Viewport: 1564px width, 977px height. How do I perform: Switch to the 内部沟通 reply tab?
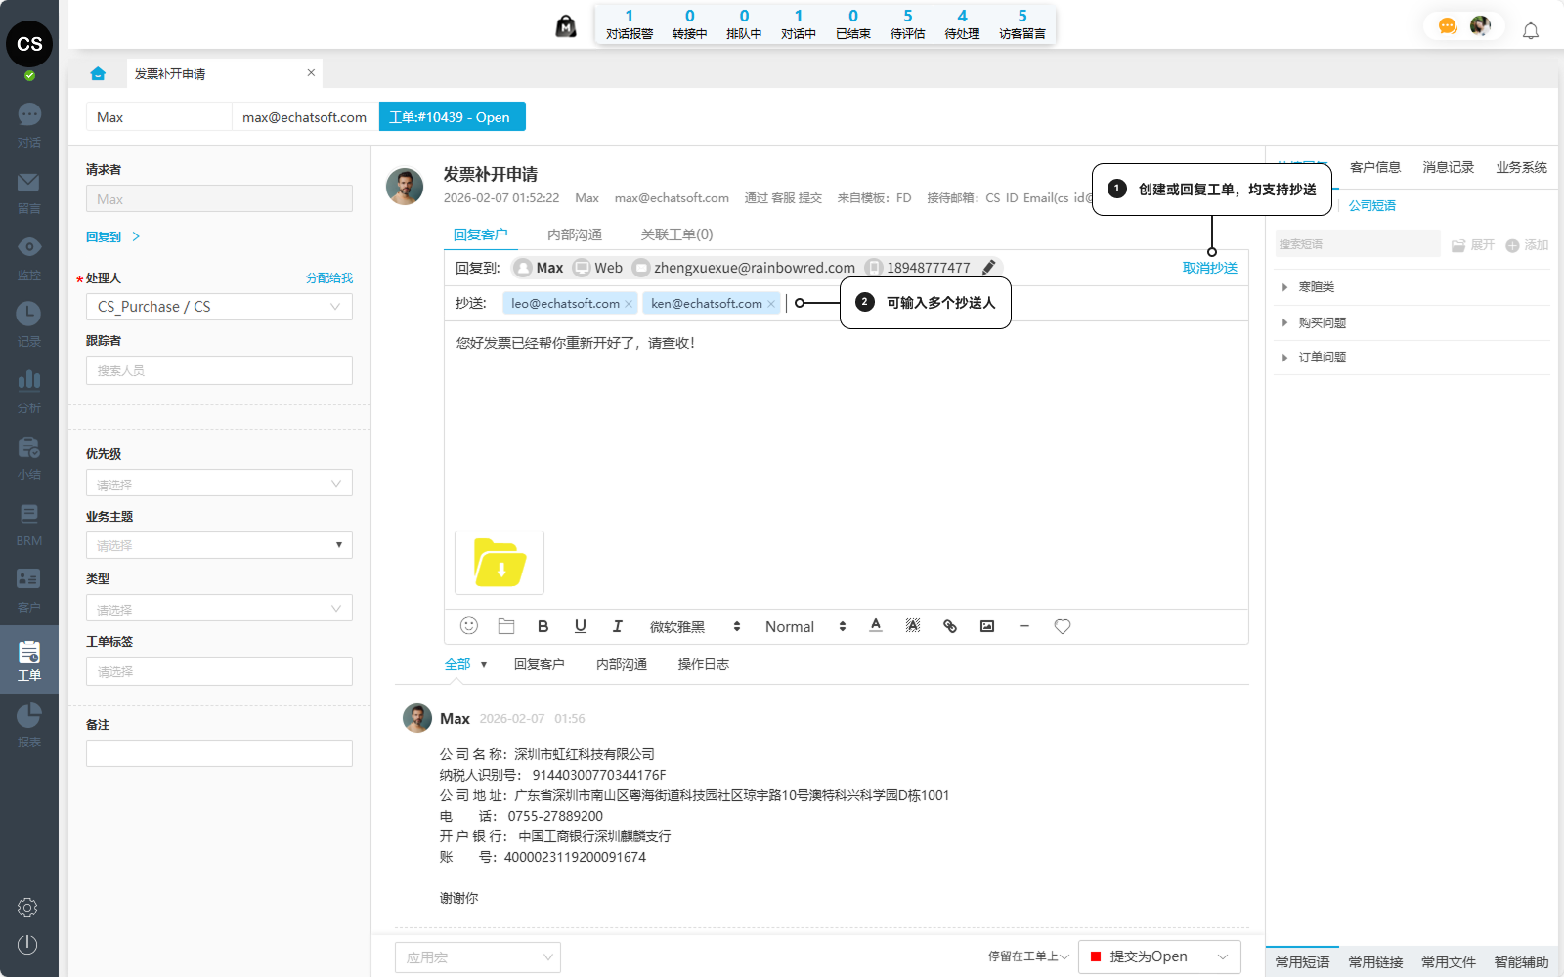pyautogui.click(x=575, y=234)
